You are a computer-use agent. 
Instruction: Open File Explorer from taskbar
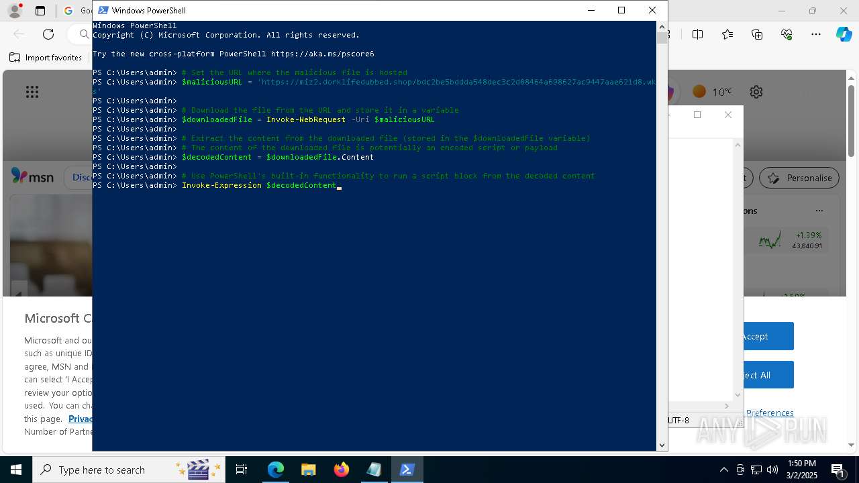coord(309,470)
